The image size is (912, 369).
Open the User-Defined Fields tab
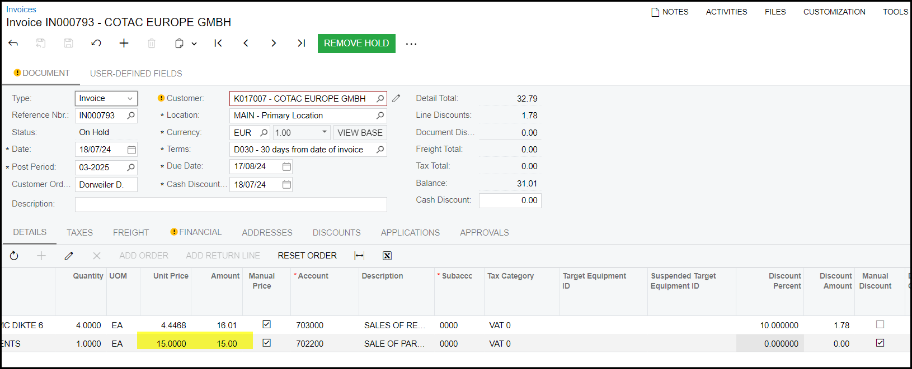click(x=136, y=74)
